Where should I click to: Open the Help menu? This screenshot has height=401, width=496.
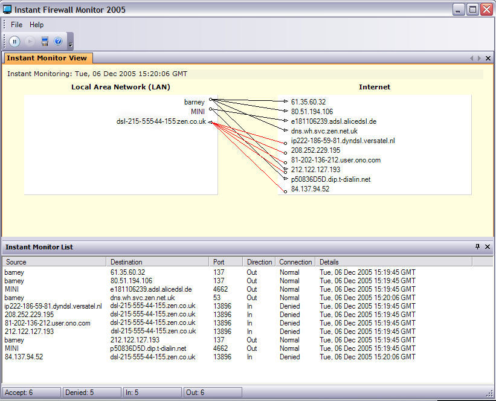click(x=36, y=25)
